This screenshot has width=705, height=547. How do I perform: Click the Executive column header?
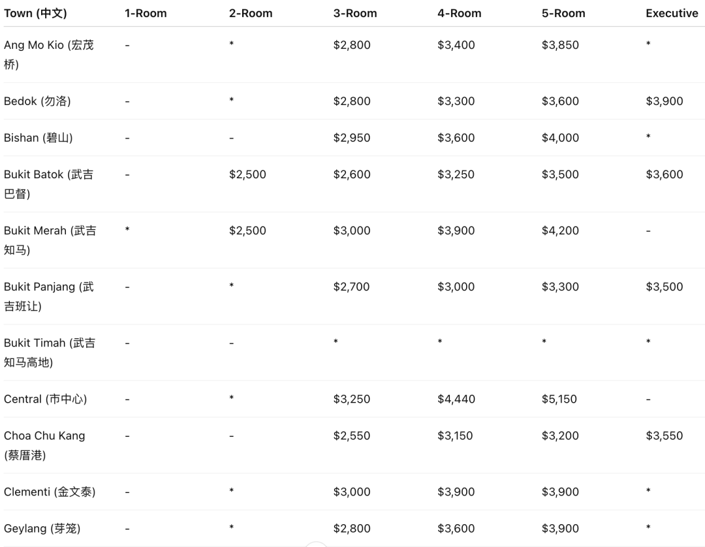672,13
